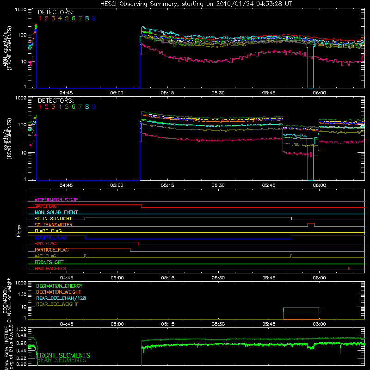Select orange detector 3 in front segments legend
370x370 pixels.
[53, 18]
